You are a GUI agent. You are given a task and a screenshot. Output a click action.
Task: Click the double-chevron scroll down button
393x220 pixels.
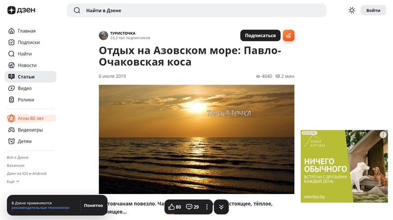(x=221, y=207)
